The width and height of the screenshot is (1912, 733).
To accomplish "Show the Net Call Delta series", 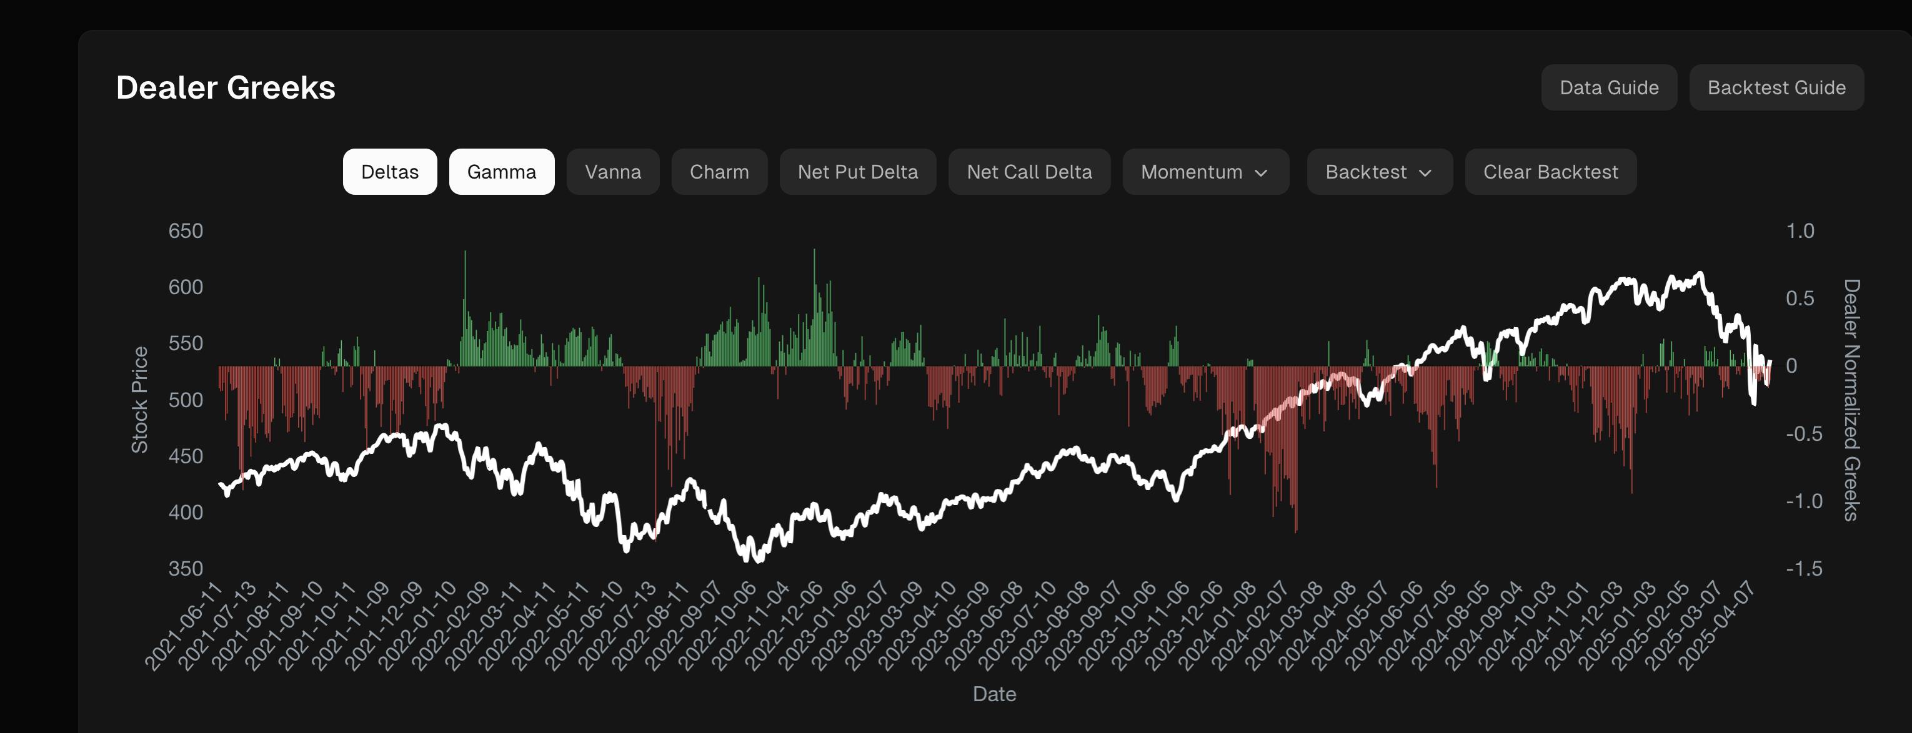I will pos(1028,172).
